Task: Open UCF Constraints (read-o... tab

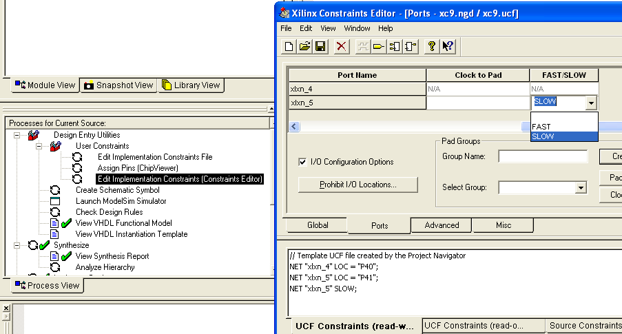Action: tap(484, 326)
